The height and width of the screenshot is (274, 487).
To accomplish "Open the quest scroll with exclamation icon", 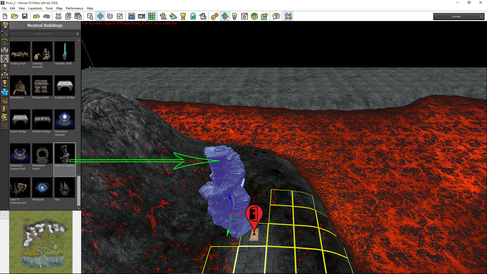I will [163, 16].
